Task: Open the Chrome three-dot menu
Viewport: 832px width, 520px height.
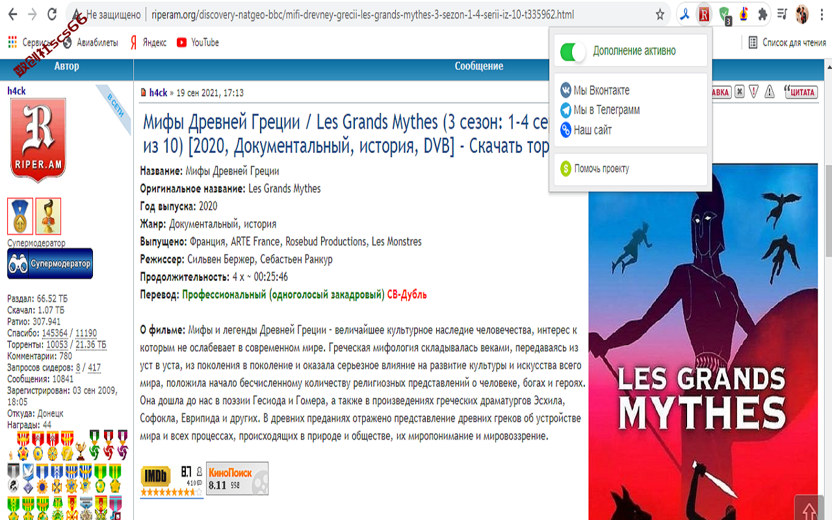Action: (x=822, y=14)
